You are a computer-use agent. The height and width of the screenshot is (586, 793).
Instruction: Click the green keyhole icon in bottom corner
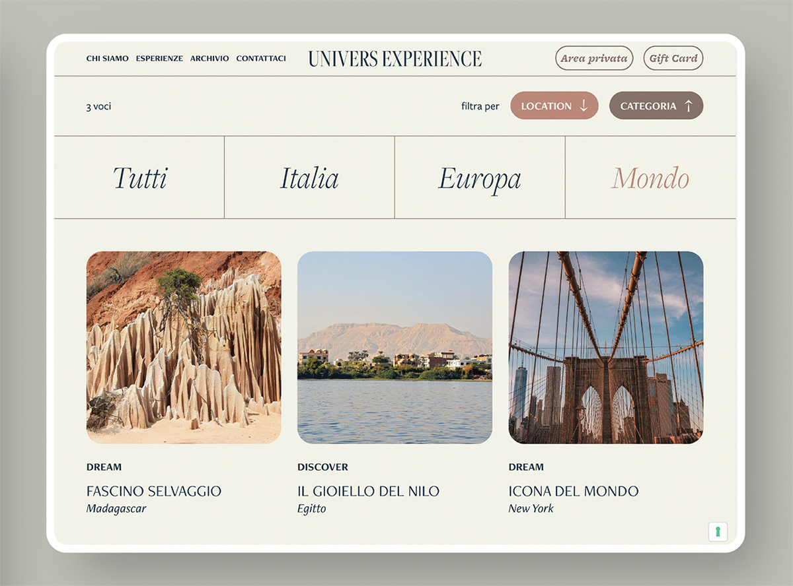718,532
